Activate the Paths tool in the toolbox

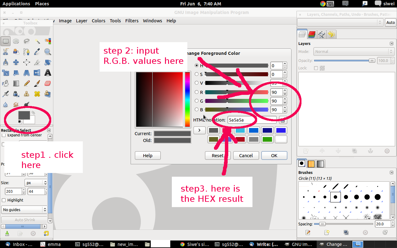26,52
